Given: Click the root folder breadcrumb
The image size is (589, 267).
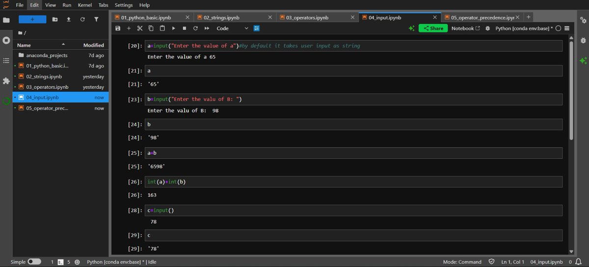Looking at the screenshot, I should (x=21, y=32).
